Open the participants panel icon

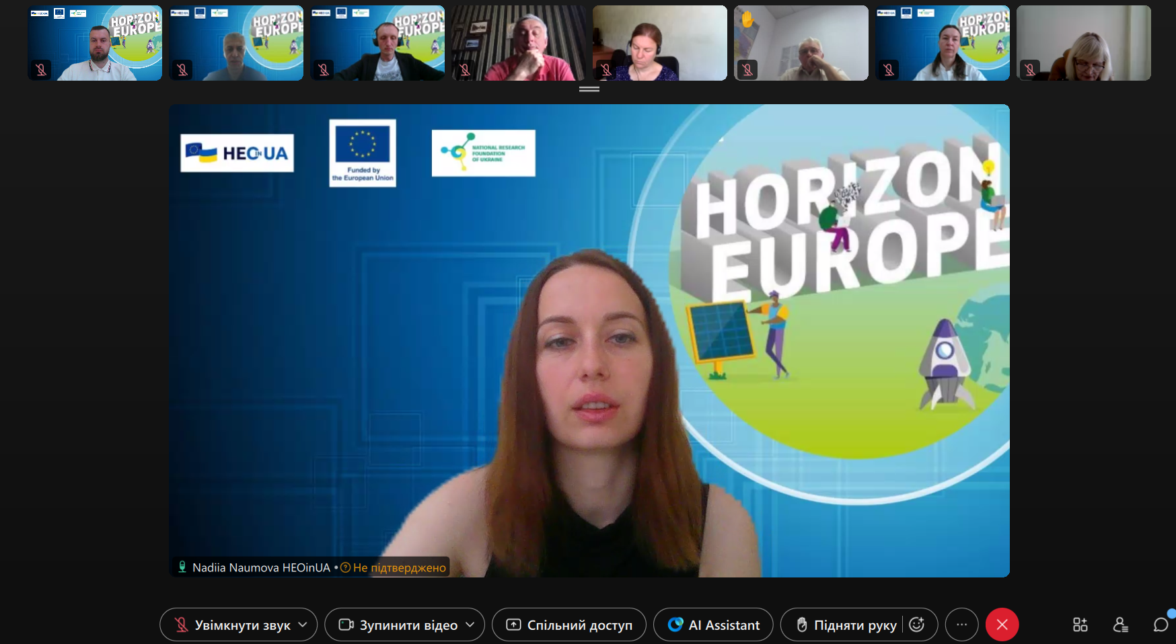point(1121,625)
